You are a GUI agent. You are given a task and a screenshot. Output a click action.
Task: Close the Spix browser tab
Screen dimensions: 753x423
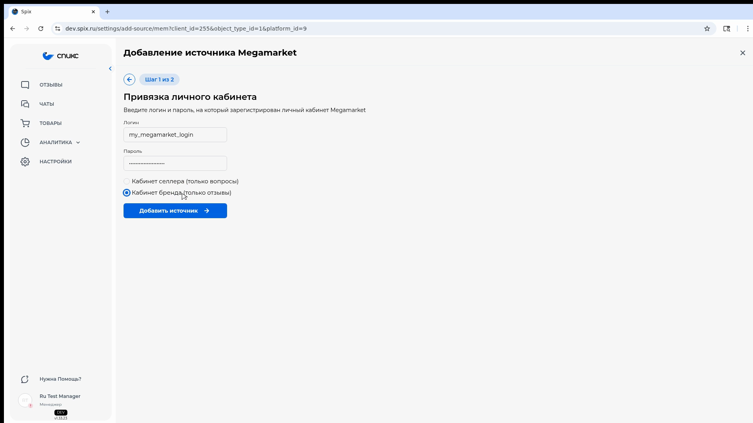click(x=93, y=12)
